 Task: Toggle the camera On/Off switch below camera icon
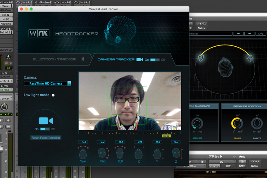point(45,129)
